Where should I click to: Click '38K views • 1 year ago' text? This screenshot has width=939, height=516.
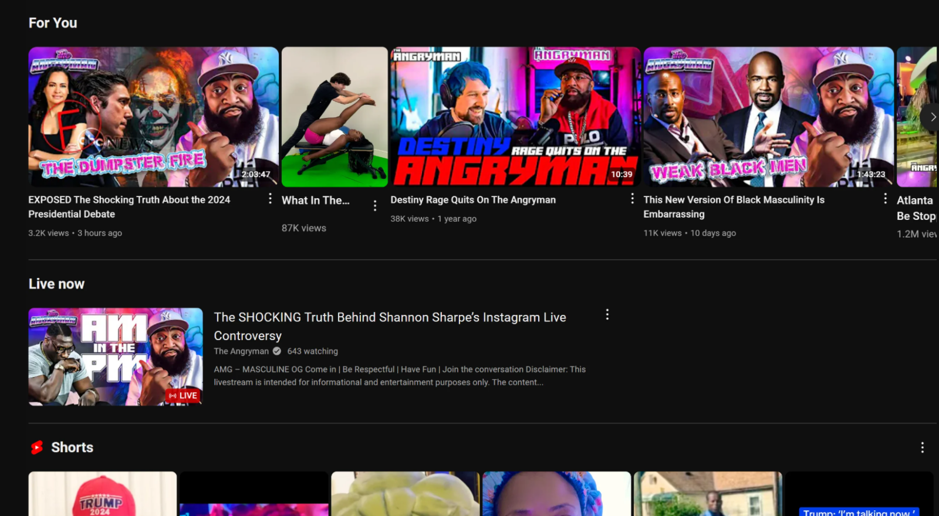coord(434,219)
